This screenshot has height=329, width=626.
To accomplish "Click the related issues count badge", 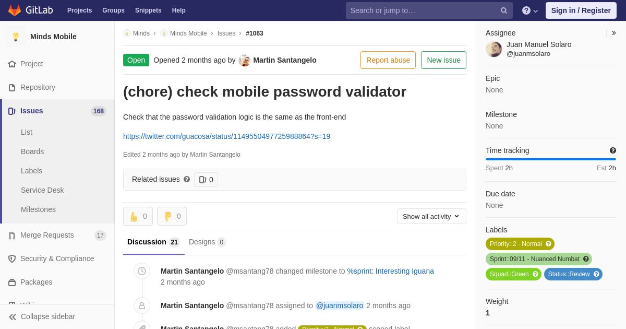I will point(206,180).
